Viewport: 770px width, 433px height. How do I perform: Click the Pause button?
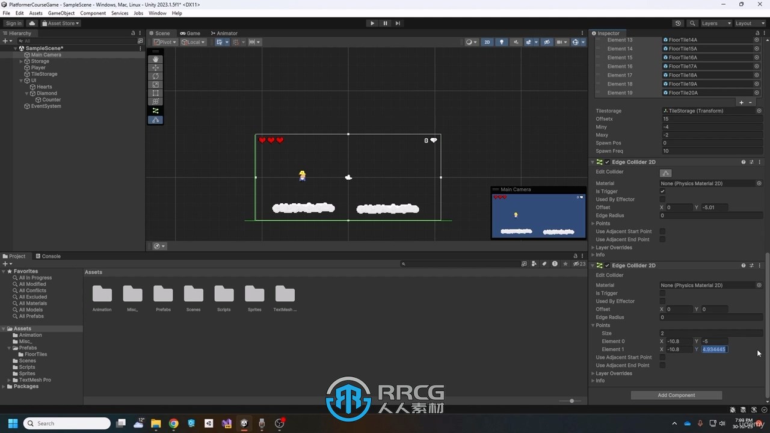coord(385,23)
